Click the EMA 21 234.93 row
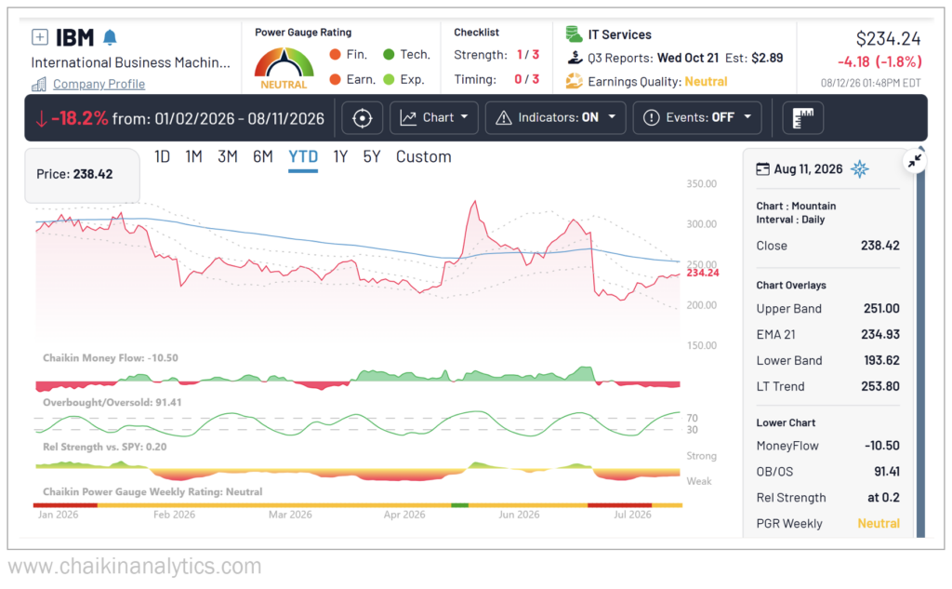Image resolution: width=952 pixels, height=589 pixels. click(x=827, y=334)
